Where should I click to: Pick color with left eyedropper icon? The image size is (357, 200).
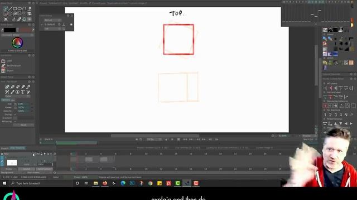2,30
